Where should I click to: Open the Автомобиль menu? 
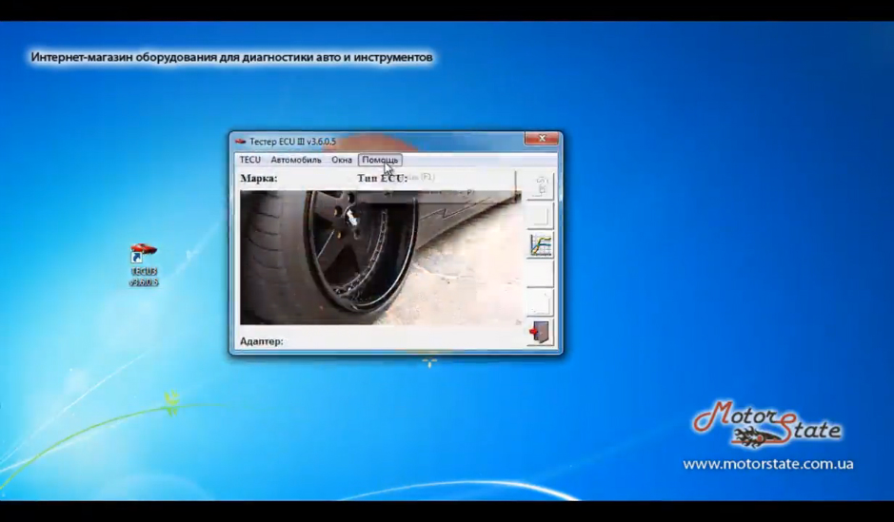click(x=296, y=160)
